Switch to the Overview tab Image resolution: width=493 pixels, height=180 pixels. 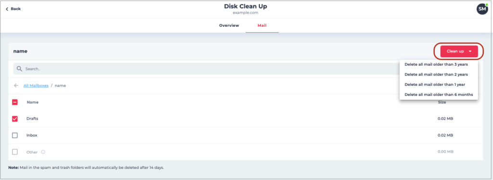229,26
